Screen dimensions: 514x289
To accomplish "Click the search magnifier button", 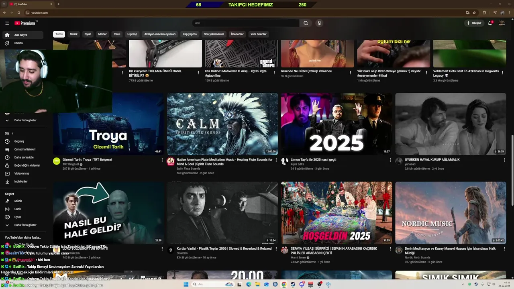I will tap(306, 23).
